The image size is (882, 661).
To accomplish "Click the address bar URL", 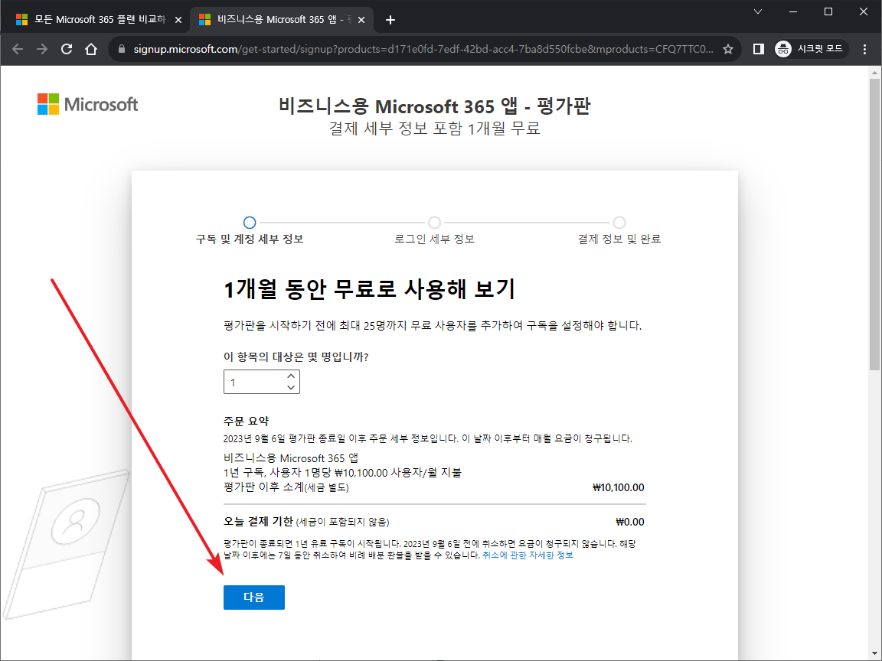I will pos(423,49).
